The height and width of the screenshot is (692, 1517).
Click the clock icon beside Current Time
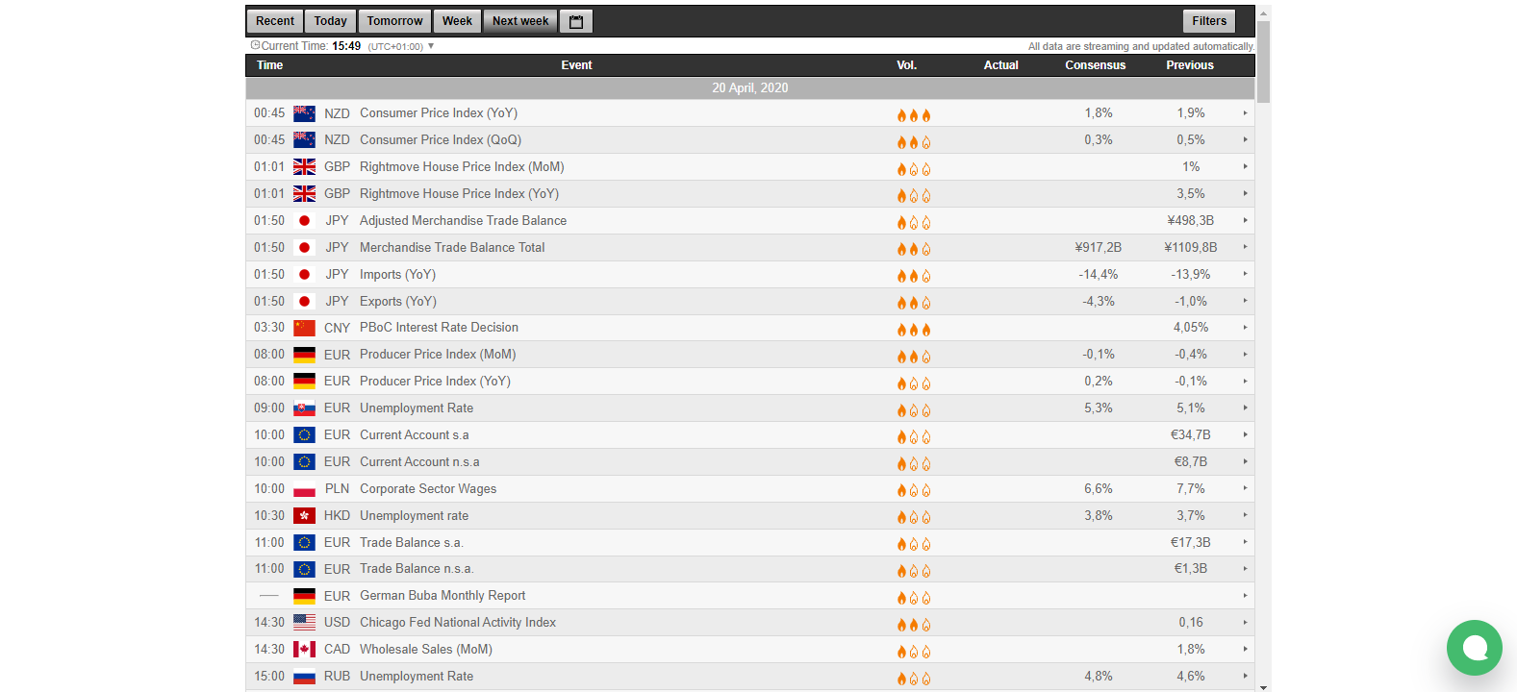pos(255,45)
